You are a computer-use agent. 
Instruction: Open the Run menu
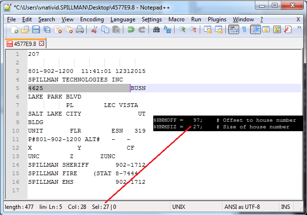click(x=196, y=19)
